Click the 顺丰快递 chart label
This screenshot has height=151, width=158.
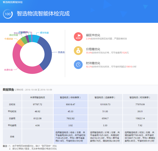click(44, 33)
